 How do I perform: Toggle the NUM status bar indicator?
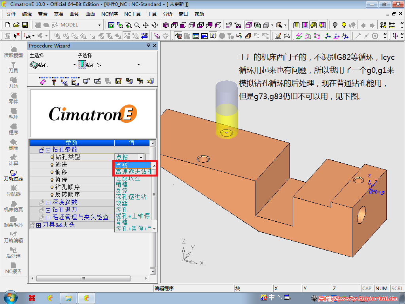pyautogui.click(x=381, y=288)
